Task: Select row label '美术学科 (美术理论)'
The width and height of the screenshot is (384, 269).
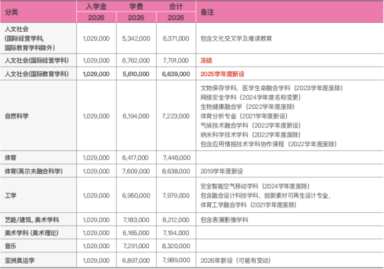Action: [x=32, y=233]
